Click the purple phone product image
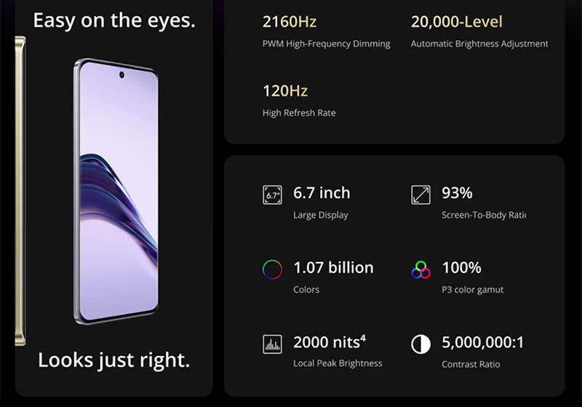This screenshot has height=407, width=582. pos(118,191)
